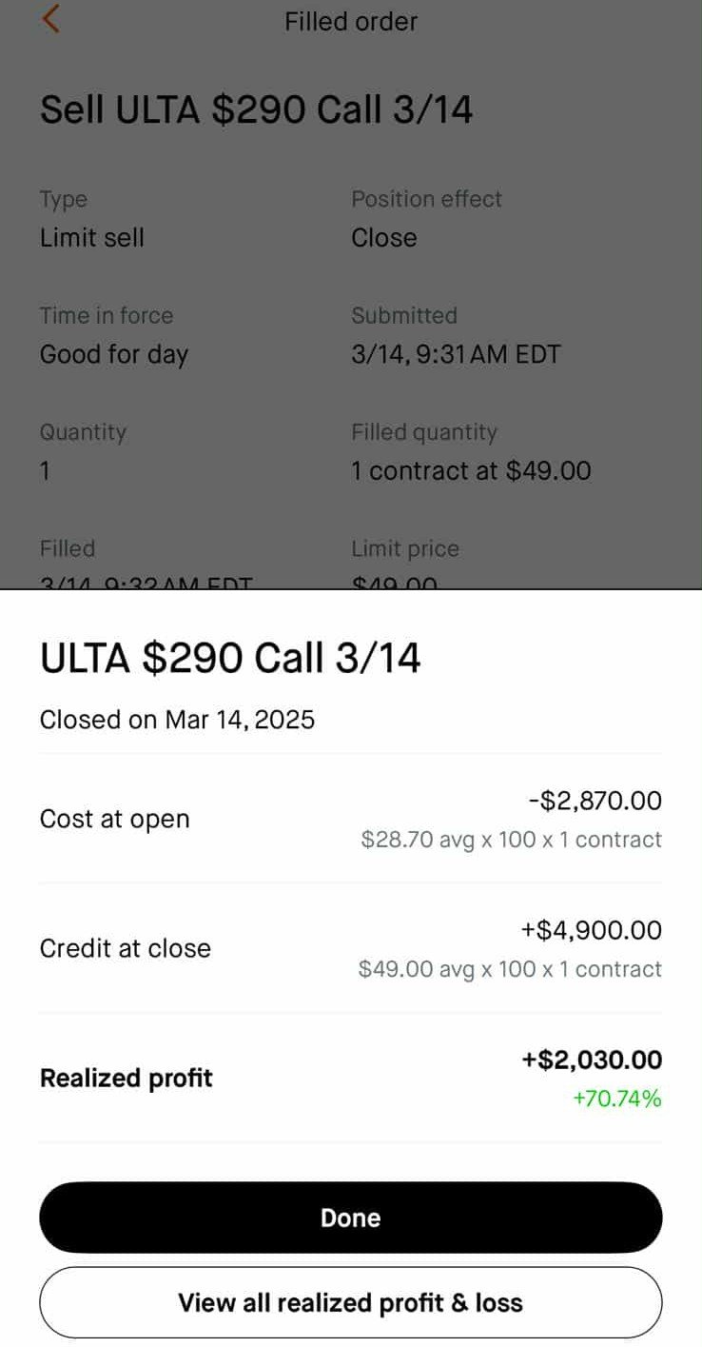Open View all realized profit & loss

pyautogui.click(x=350, y=1302)
